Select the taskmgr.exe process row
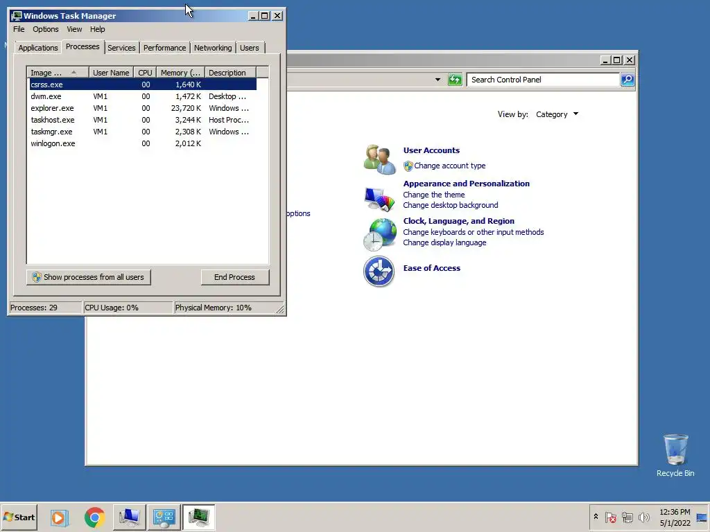This screenshot has height=532, width=710. click(x=143, y=132)
